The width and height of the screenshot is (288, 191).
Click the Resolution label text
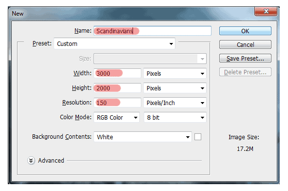(77, 103)
